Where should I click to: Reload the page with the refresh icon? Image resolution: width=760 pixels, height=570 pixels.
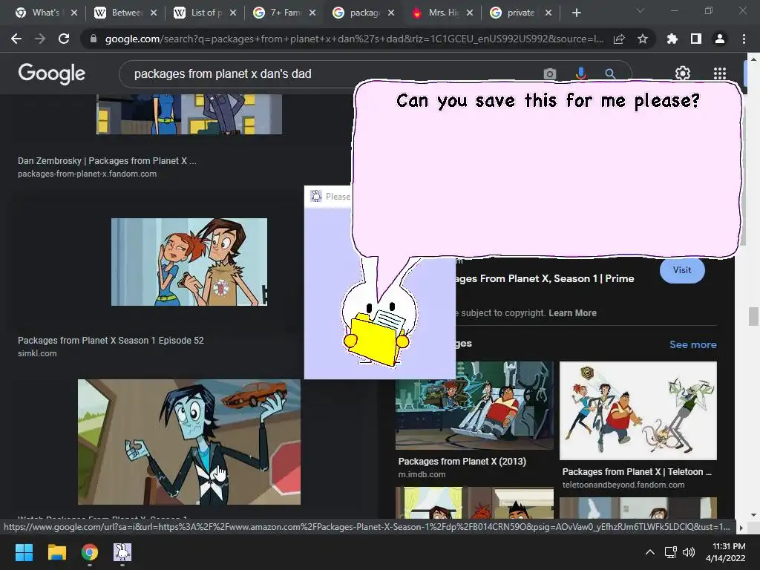point(64,39)
